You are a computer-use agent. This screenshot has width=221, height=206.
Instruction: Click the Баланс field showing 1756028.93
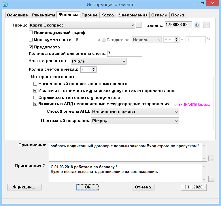click(178, 25)
